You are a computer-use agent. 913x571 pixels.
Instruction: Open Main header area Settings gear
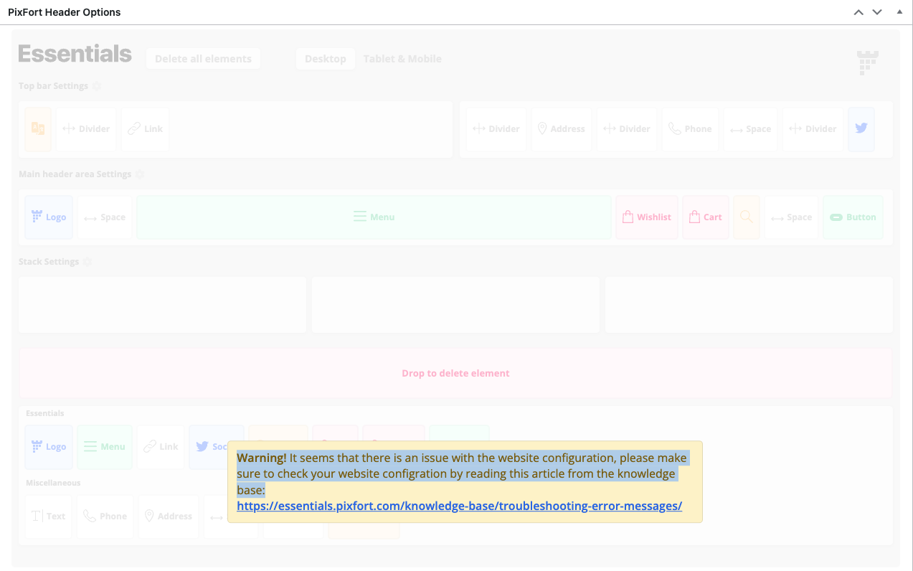[x=139, y=174]
